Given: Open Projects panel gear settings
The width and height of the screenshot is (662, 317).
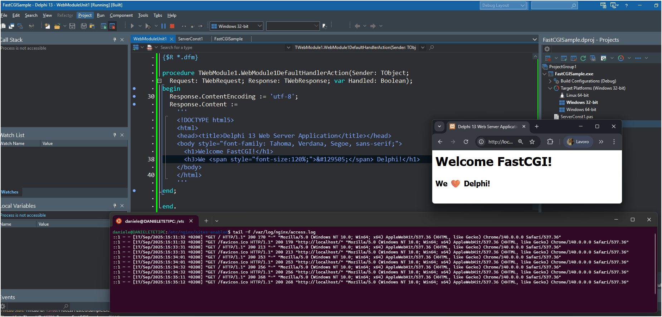Looking at the screenshot, I should pyautogui.click(x=547, y=49).
